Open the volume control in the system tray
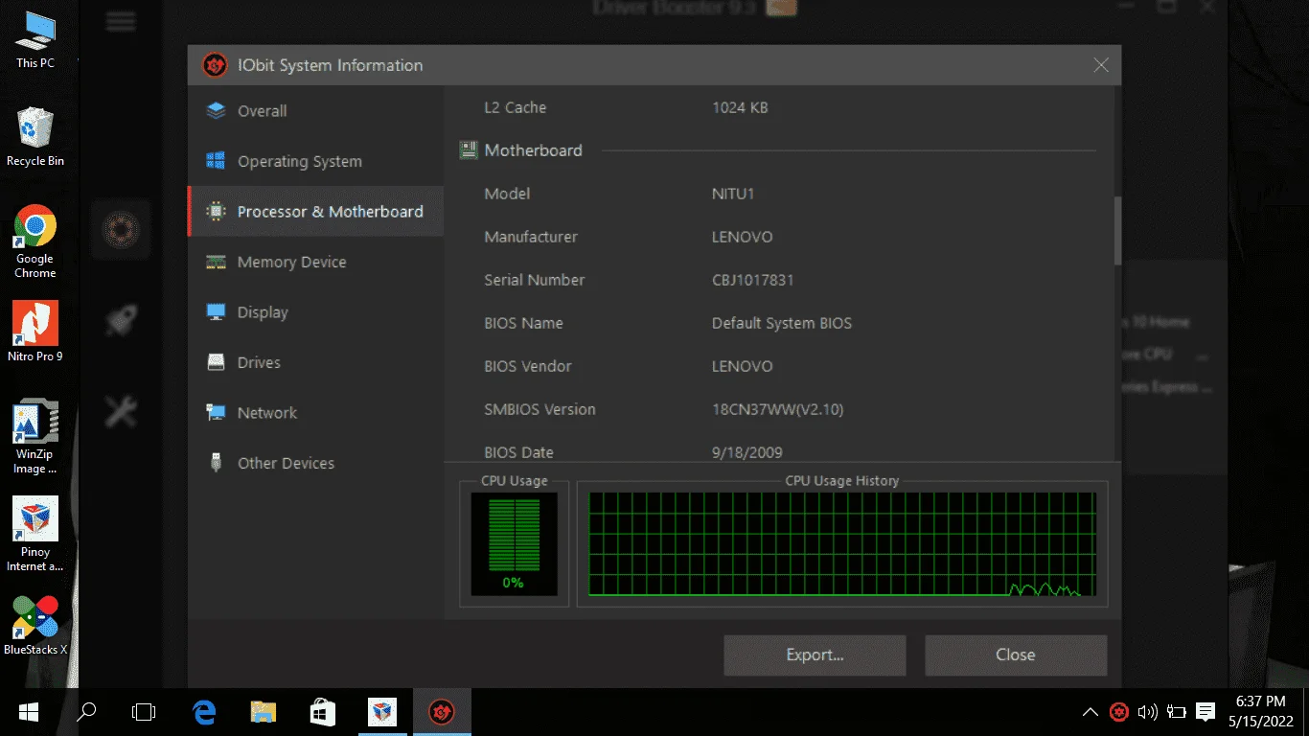Viewport: 1309px width, 736px height. pyautogui.click(x=1147, y=712)
